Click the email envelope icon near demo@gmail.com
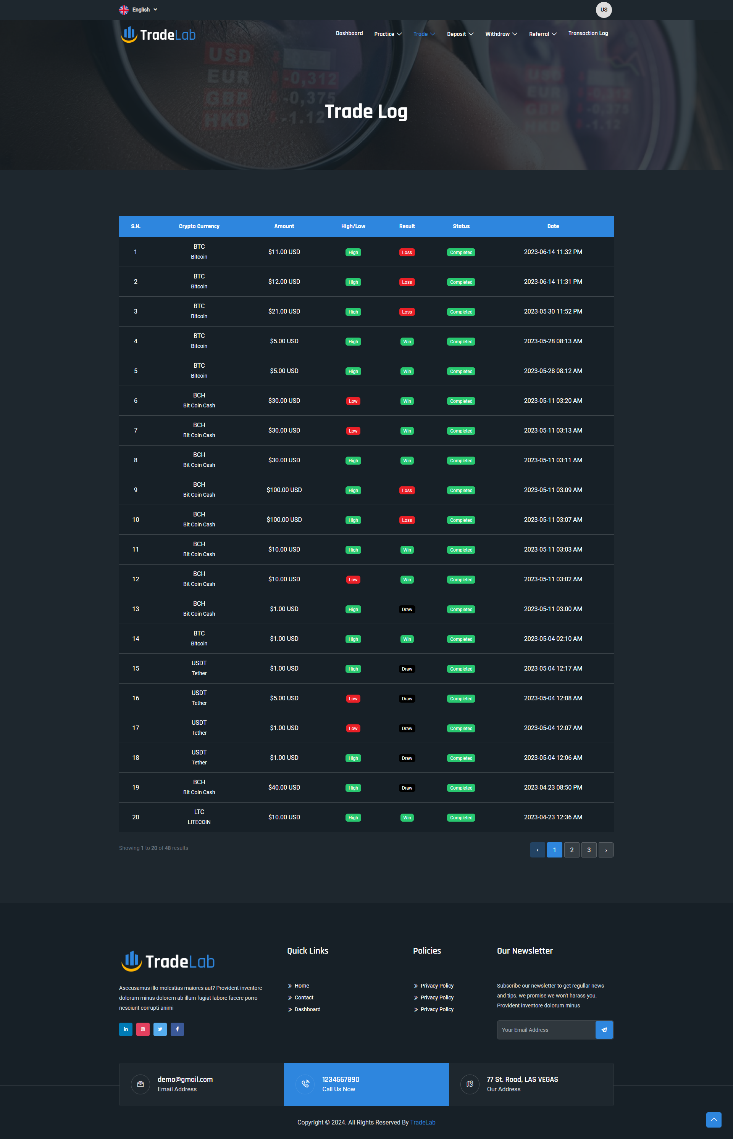The height and width of the screenshot is (1139, 733). point(140,1084)
